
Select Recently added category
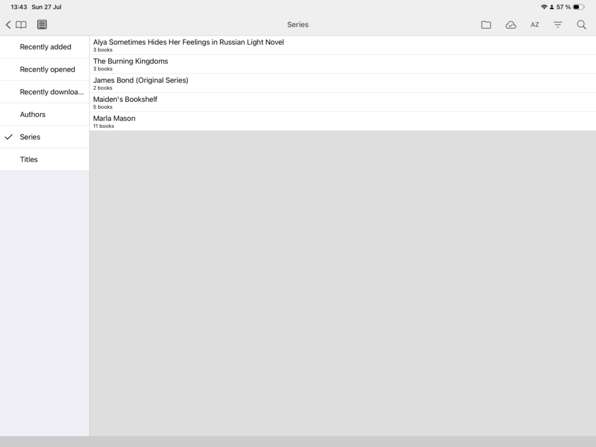click(44, 47)
